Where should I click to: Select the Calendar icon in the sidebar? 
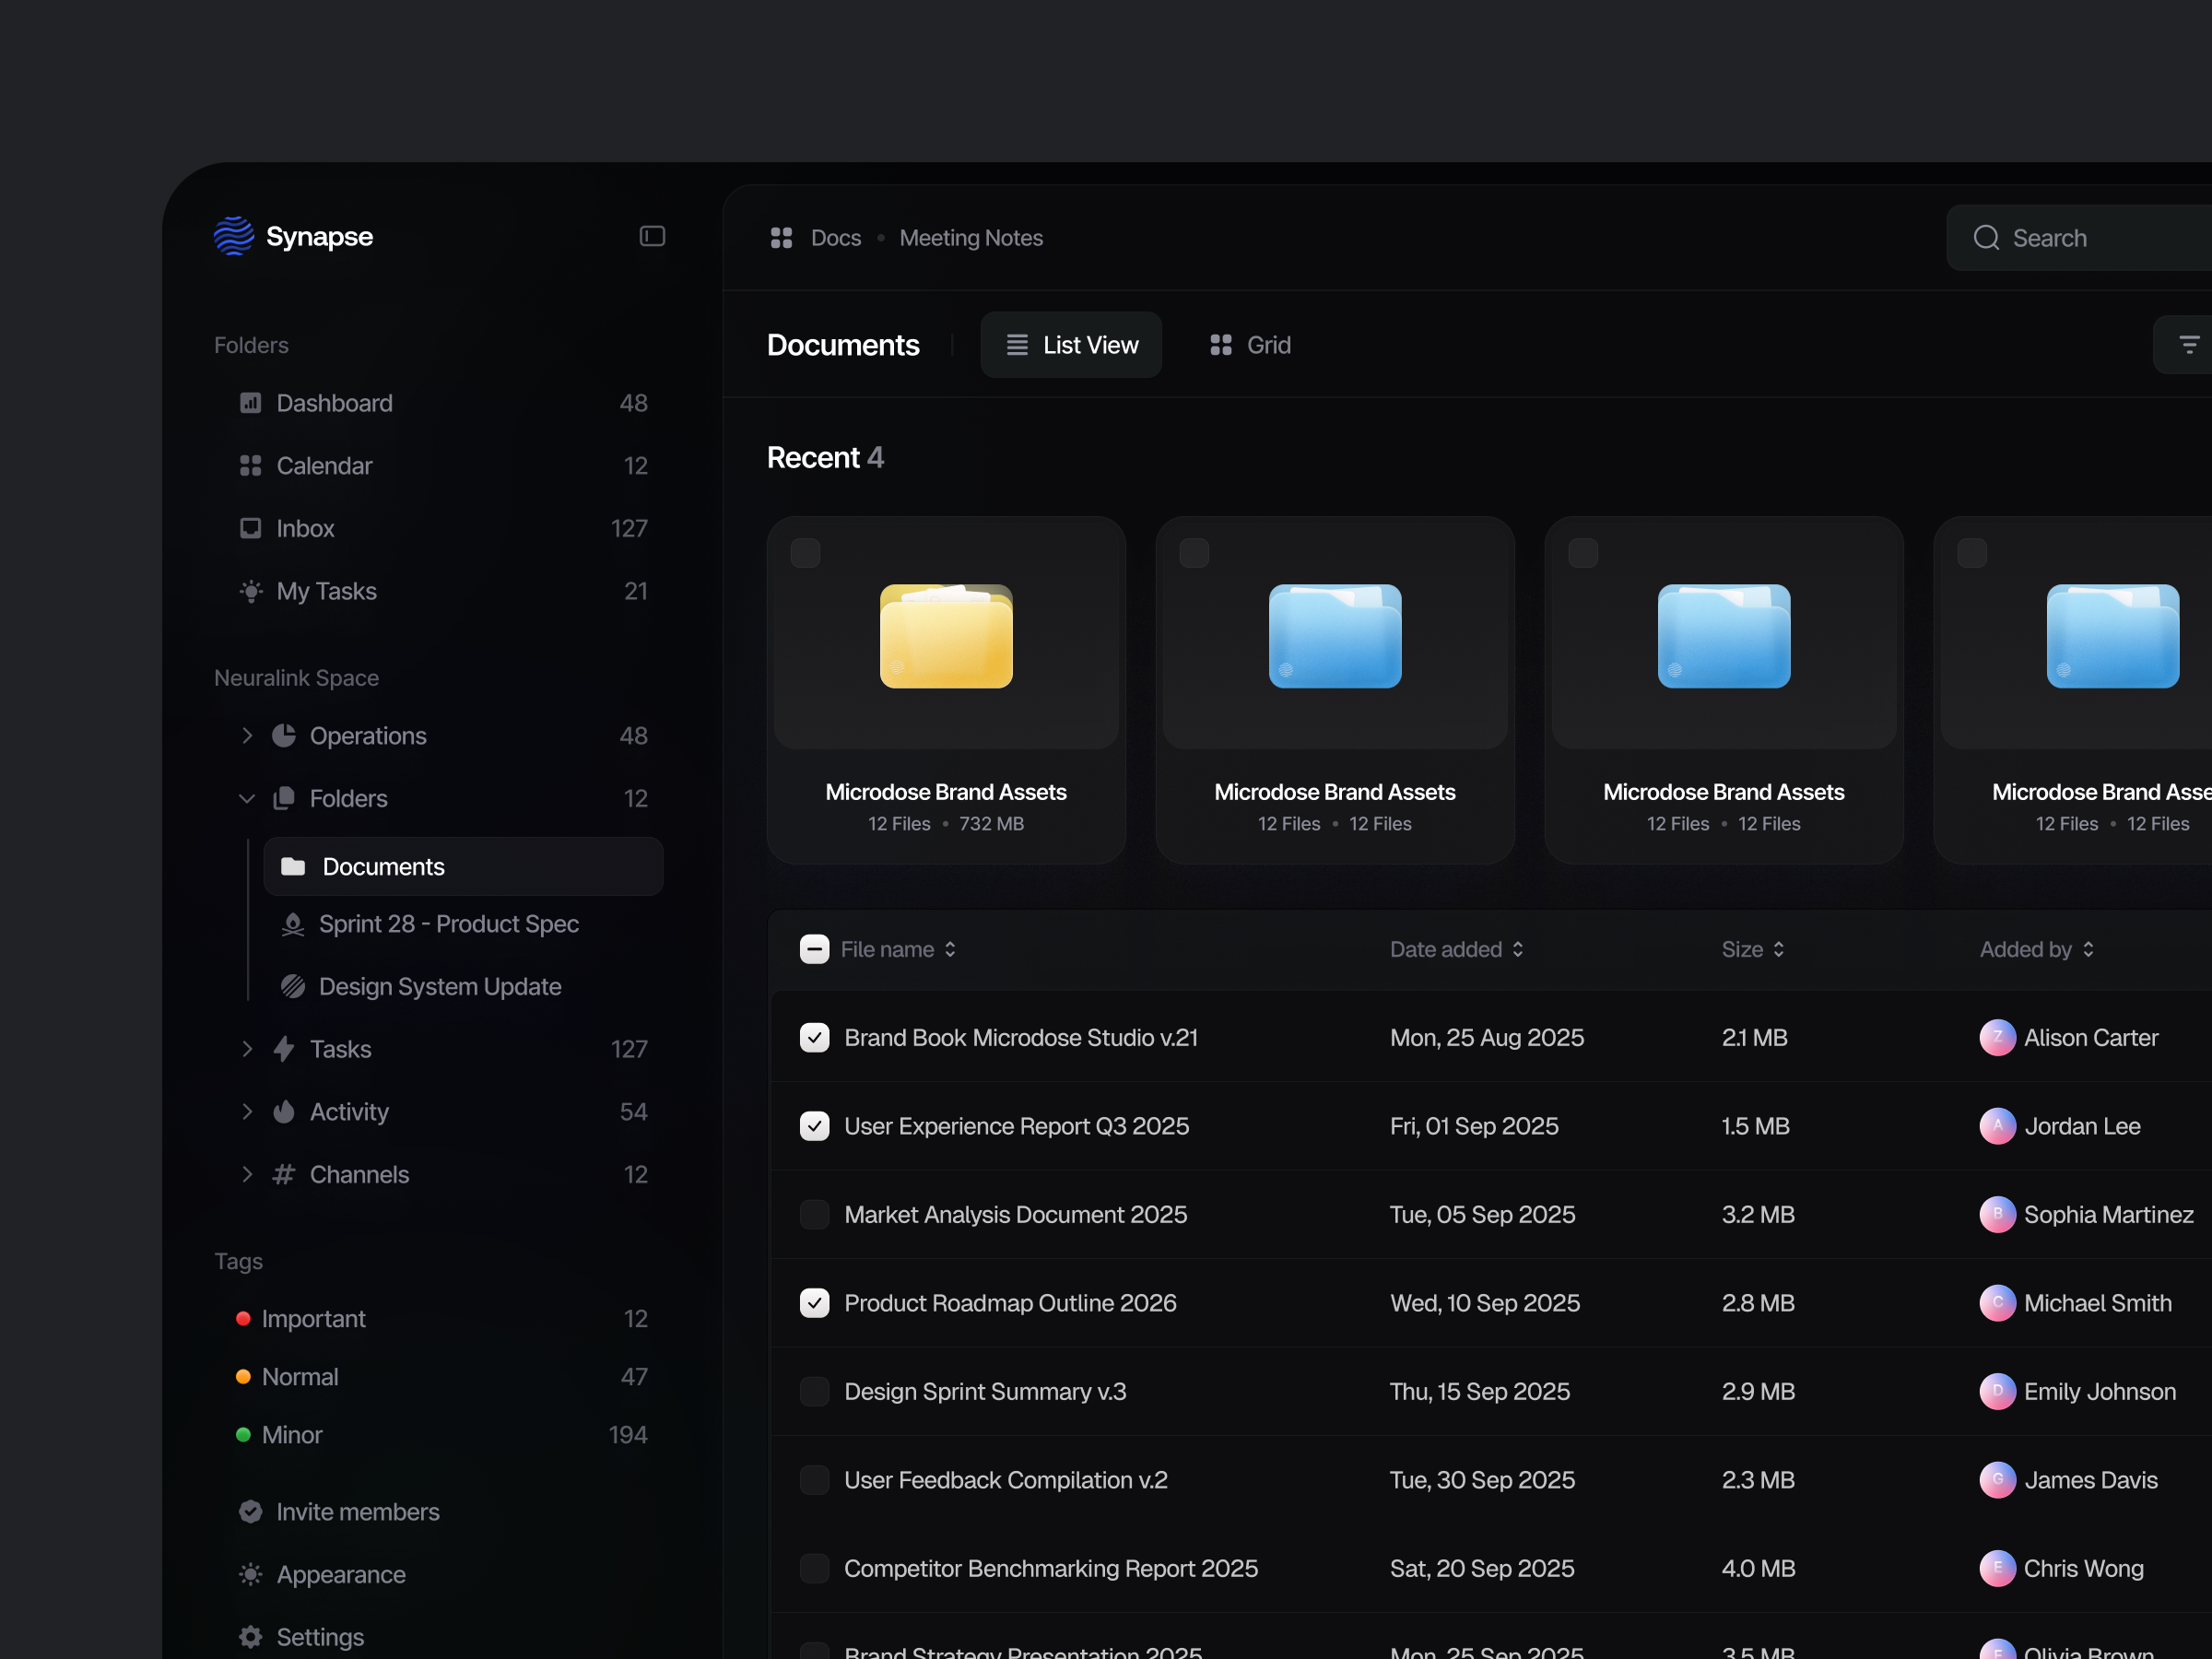(249, 465)
